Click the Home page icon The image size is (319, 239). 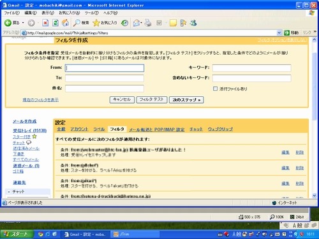click(65, 23)
